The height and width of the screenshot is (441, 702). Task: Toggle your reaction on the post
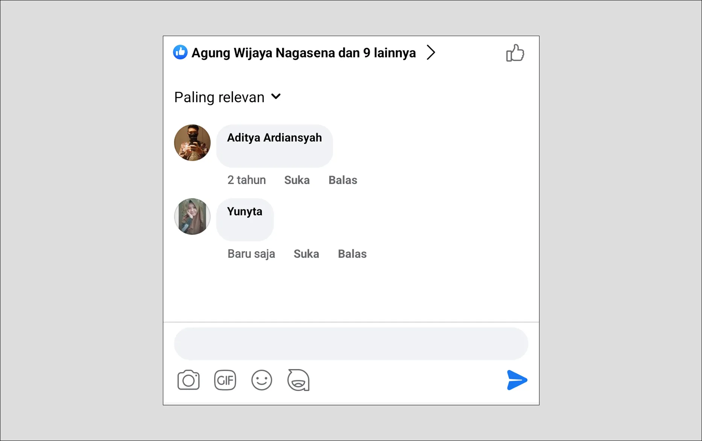click(x=515, y=53)
